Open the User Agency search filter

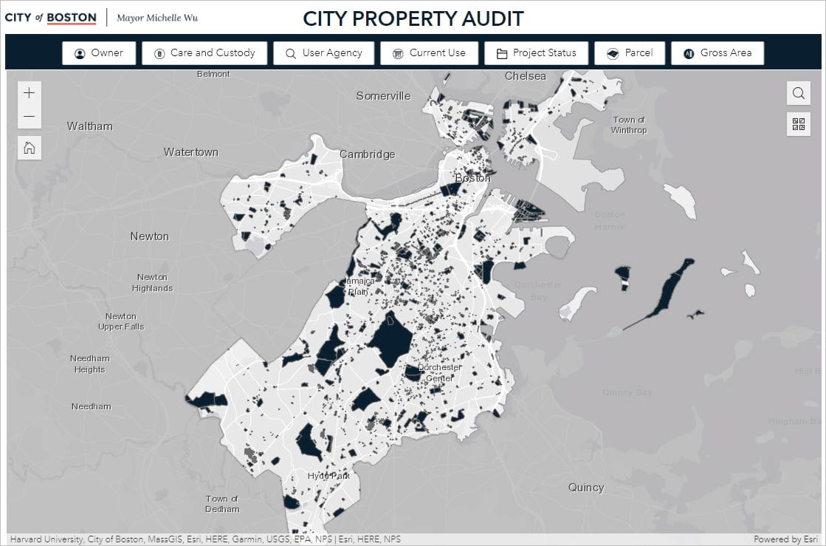point(323,52)
